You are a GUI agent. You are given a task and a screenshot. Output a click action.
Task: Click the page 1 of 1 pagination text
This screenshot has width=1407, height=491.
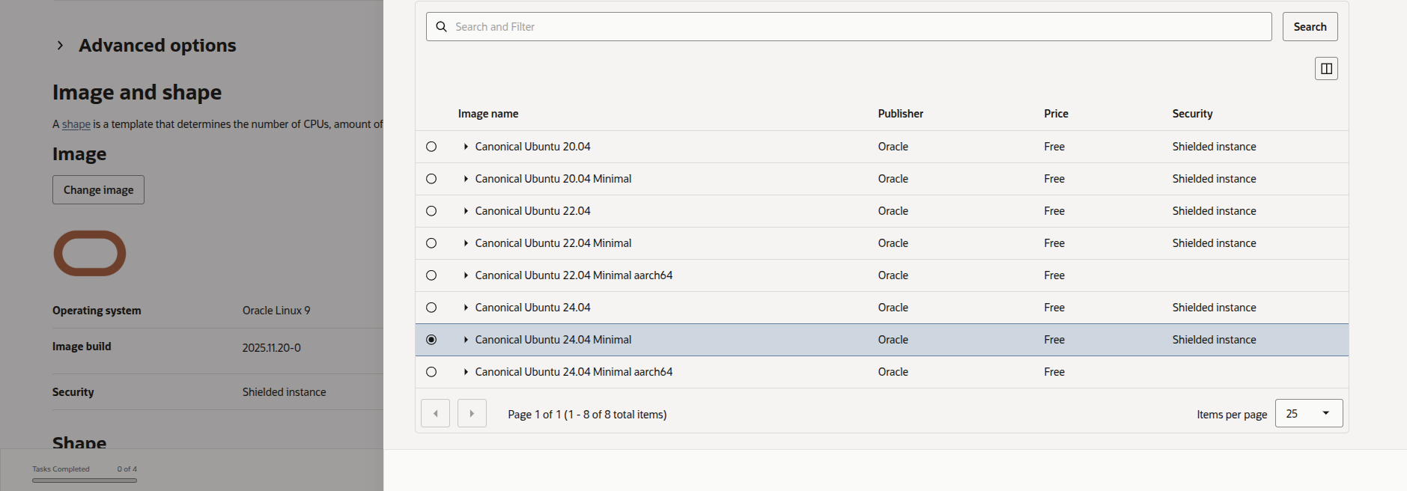click(587, 415)
